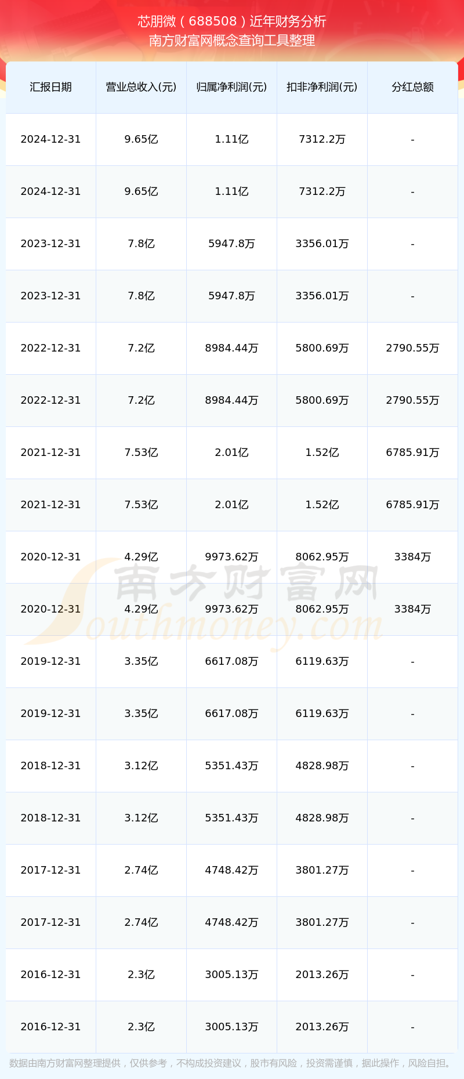Click the second 3356.01万 cell

(x=322, y=296)
